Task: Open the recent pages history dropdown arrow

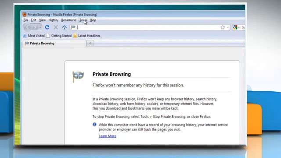Action: pos(40,27)
